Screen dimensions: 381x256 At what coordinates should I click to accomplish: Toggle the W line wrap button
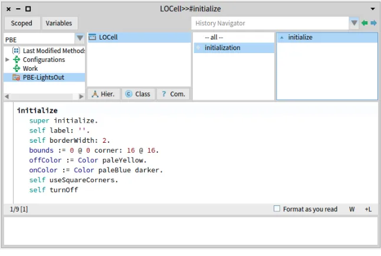(352, 209)
